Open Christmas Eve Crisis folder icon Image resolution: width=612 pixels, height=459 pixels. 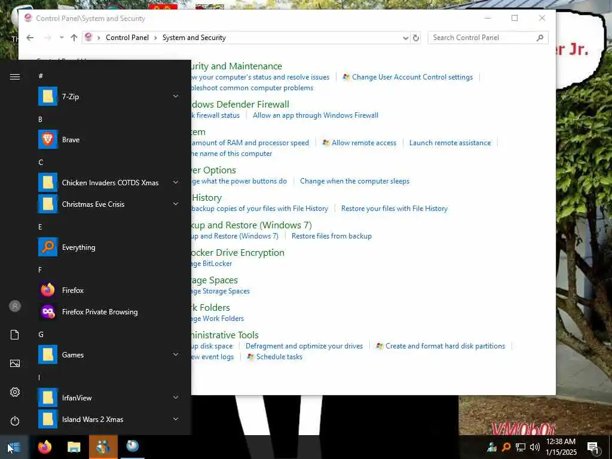pyautogui.click(x=48, y=204)
